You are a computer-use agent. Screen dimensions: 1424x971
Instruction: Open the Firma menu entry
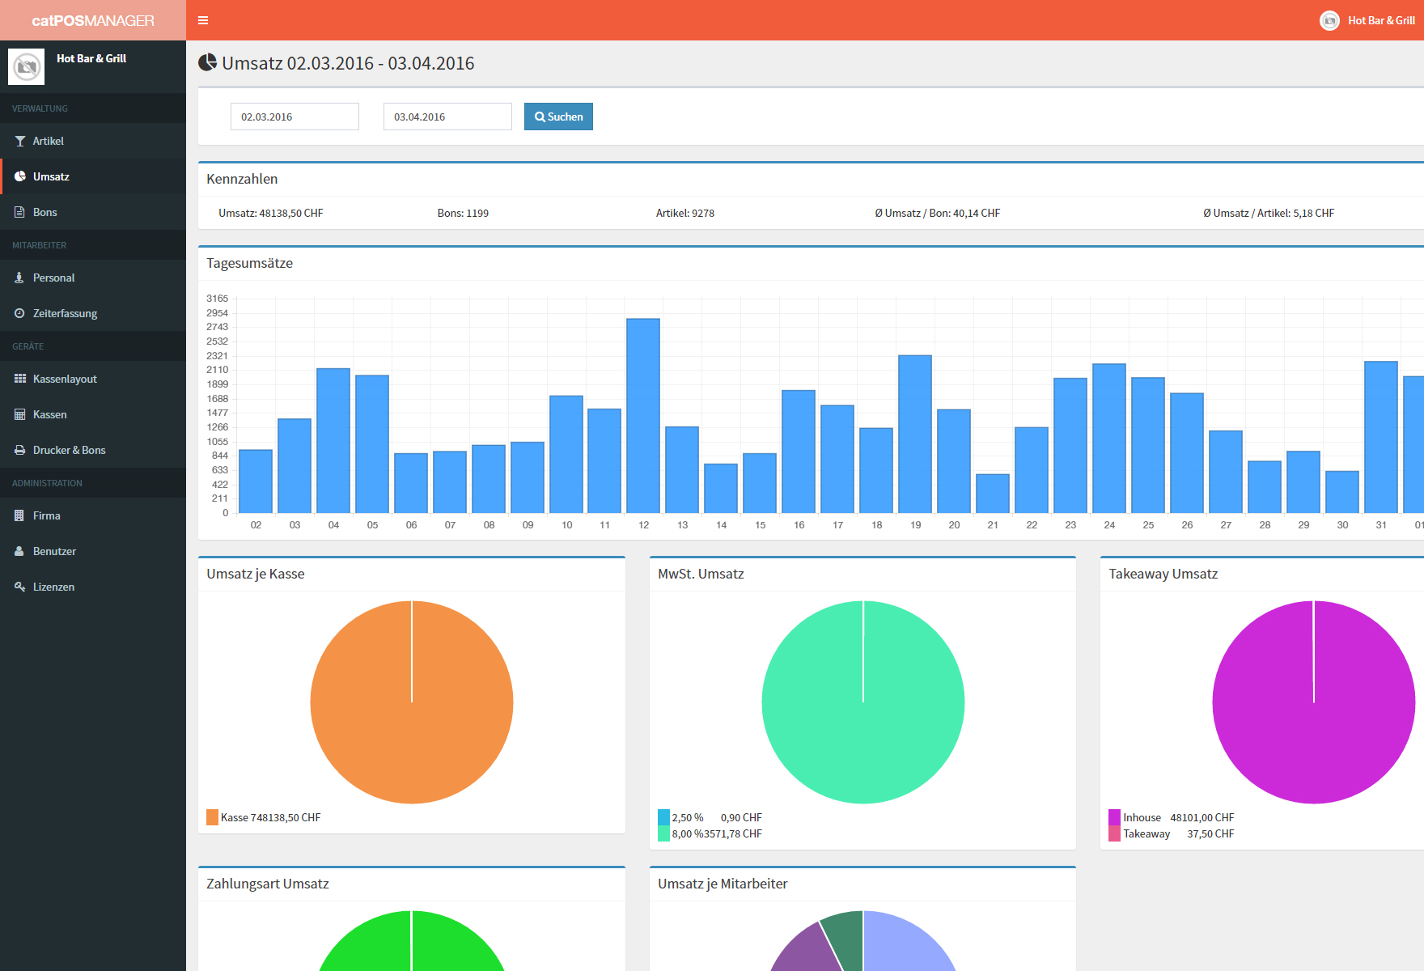[93, 515]
